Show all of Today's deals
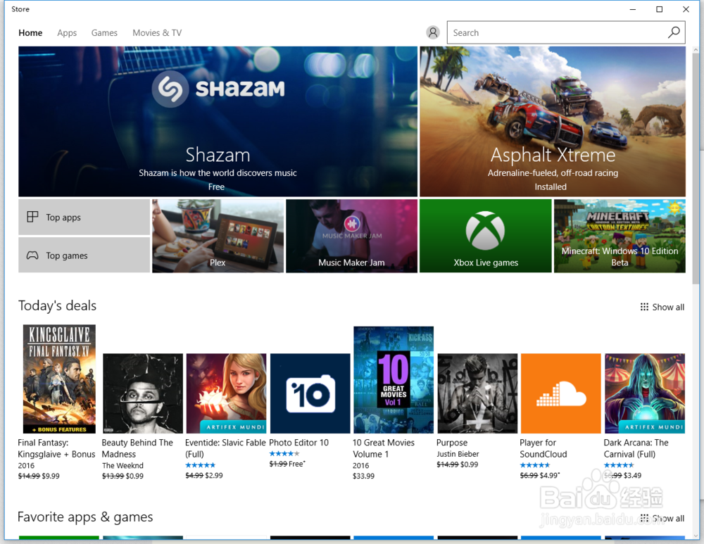The height and width of the screenshot is (544, 704). coord(662,307)
